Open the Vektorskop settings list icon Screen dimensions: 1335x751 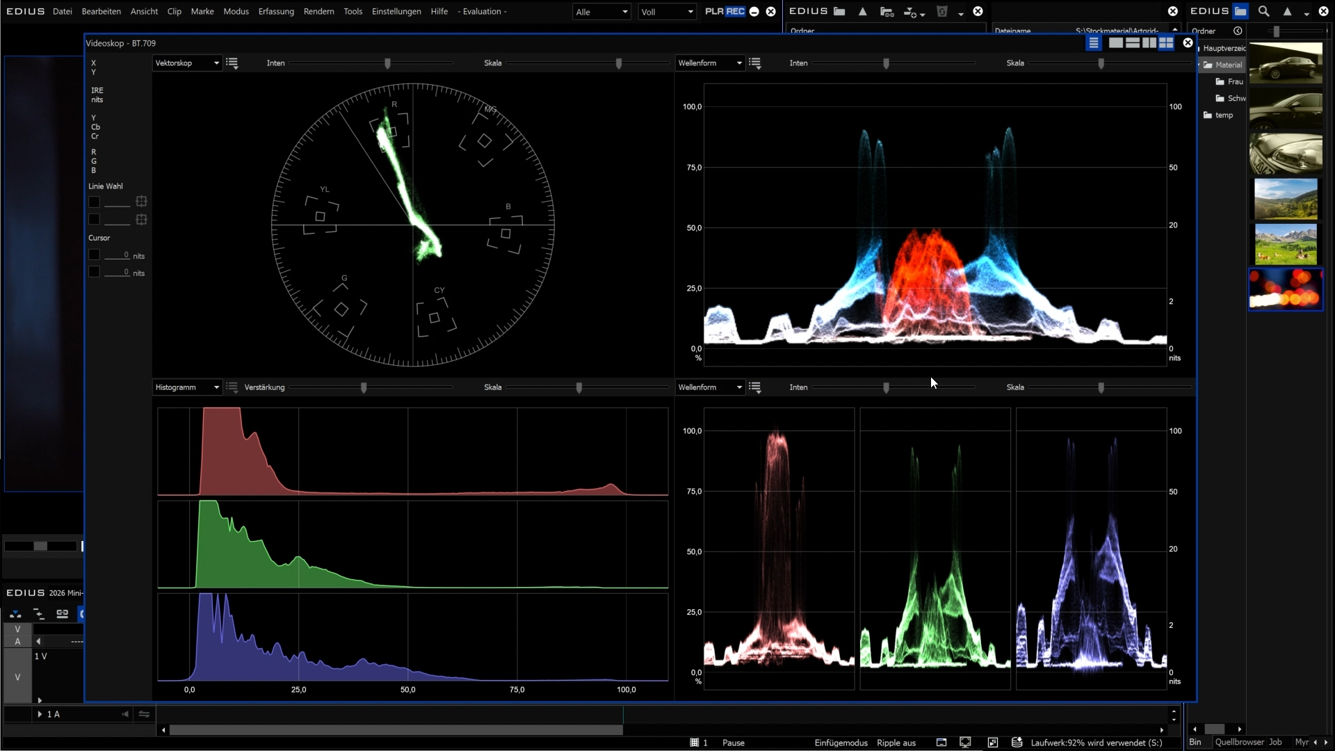tap(232, 63)
